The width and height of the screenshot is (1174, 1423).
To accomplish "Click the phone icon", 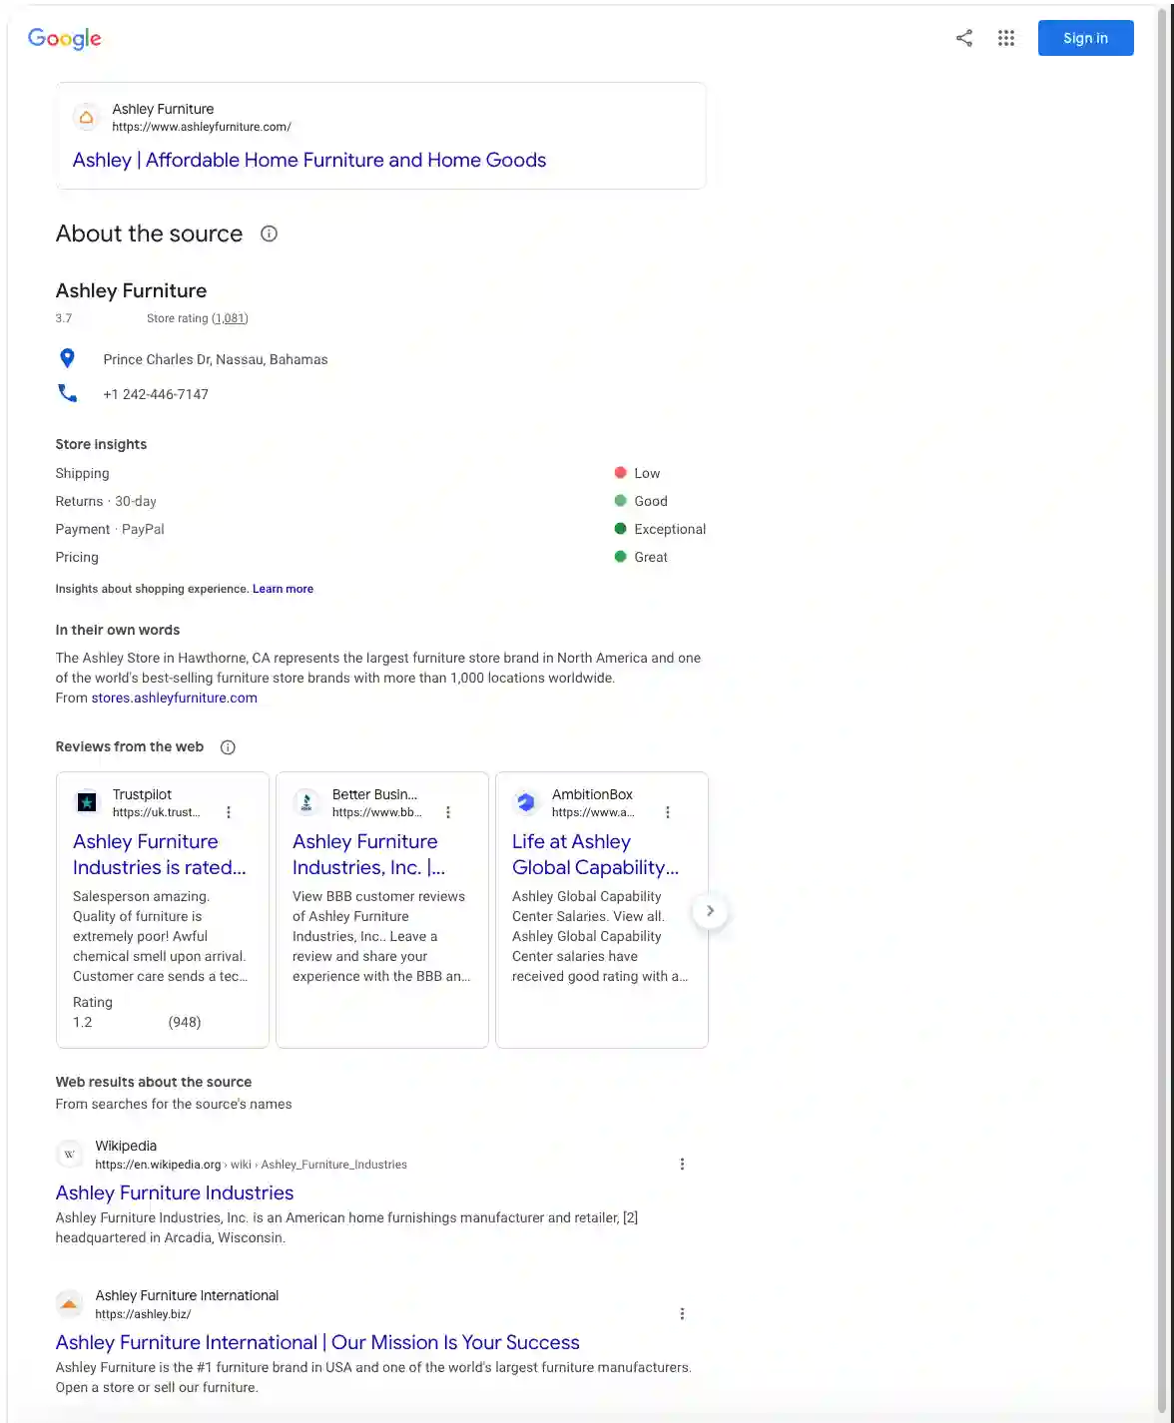I will point(67,393).
